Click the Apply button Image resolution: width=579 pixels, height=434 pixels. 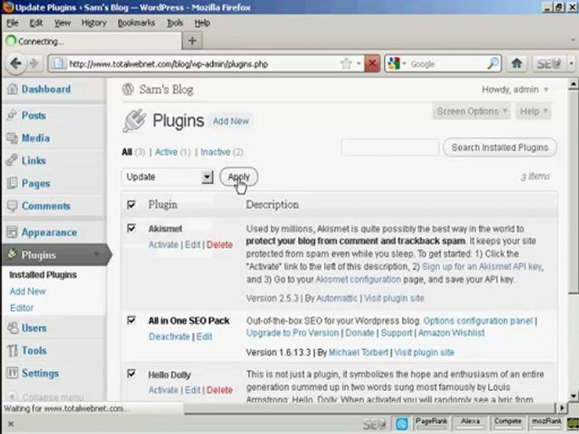(239, 177)
